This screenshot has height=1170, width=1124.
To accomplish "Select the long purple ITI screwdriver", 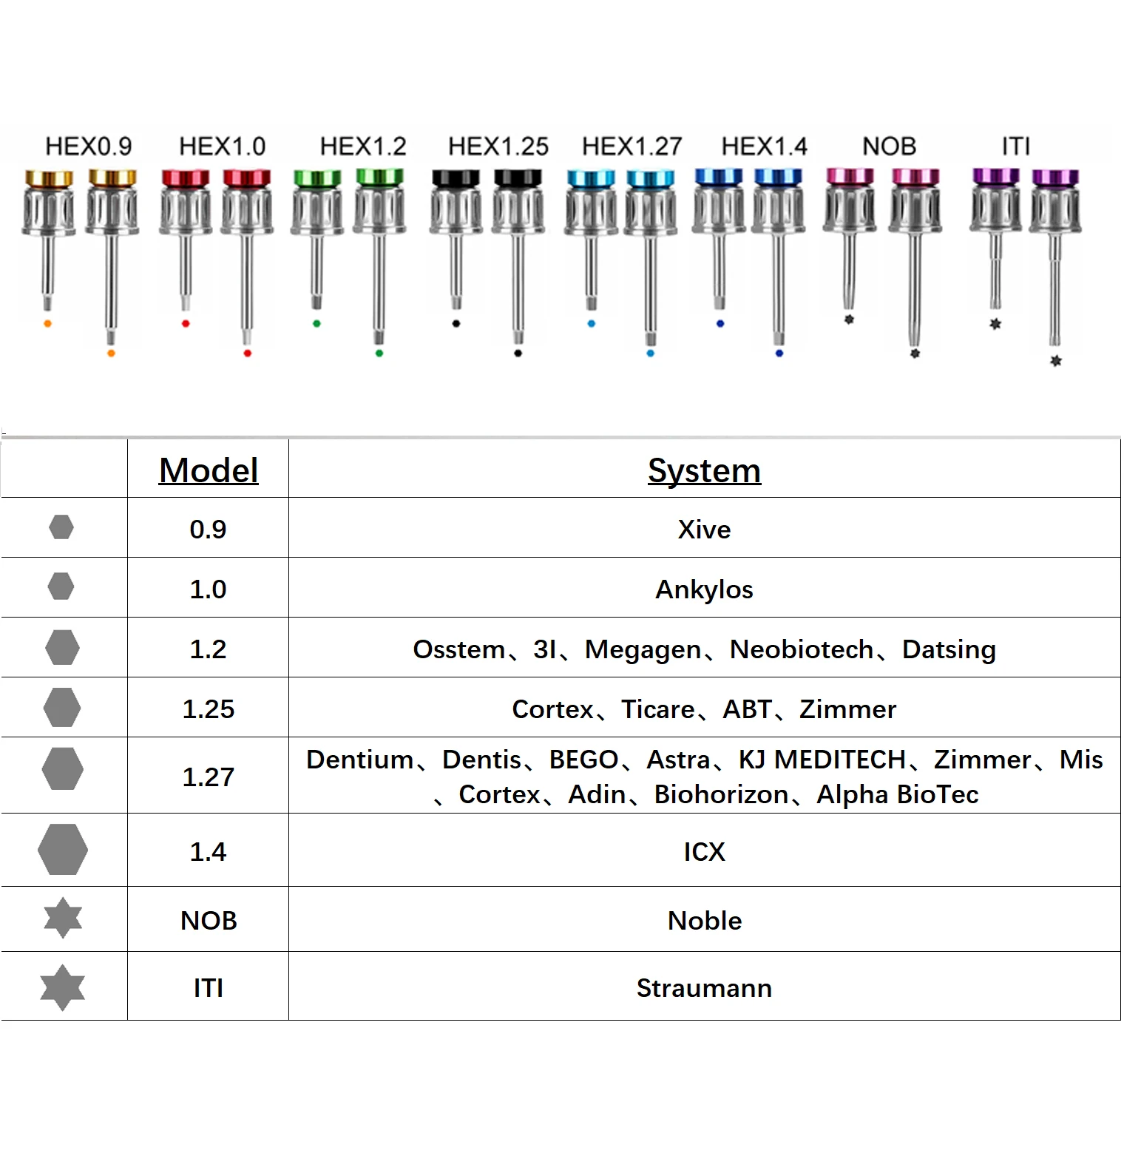I will pyautogui.click(x=1056, y=259).
